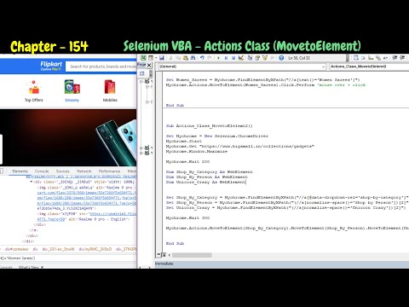The image size is (409, 307).
Task: Click 'Mychrome.Start' code line
Action: [184, 141]
